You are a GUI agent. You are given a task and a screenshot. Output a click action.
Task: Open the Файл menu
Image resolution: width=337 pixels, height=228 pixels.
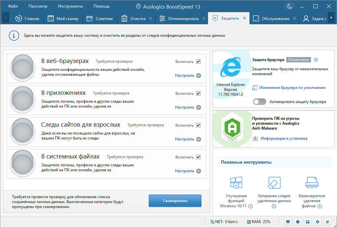tap(13, 7)
